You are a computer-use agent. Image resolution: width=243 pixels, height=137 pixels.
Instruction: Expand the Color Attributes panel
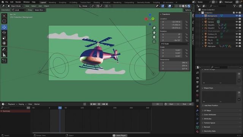pyautogui.click(x=210, y=115)
